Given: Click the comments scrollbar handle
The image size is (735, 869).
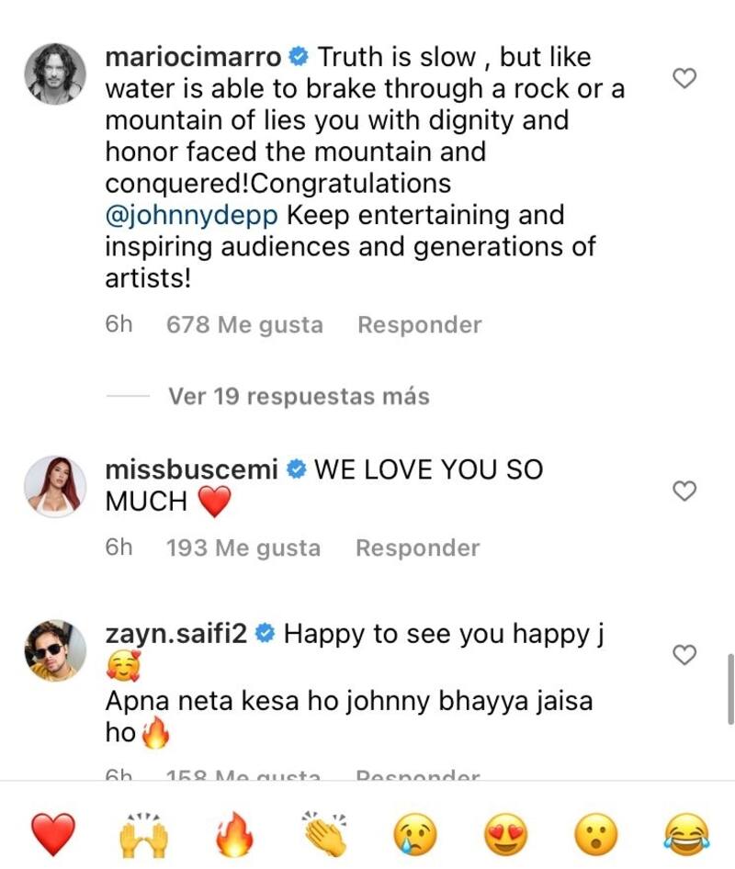Looking at the screenshot, I should point(730,689).
